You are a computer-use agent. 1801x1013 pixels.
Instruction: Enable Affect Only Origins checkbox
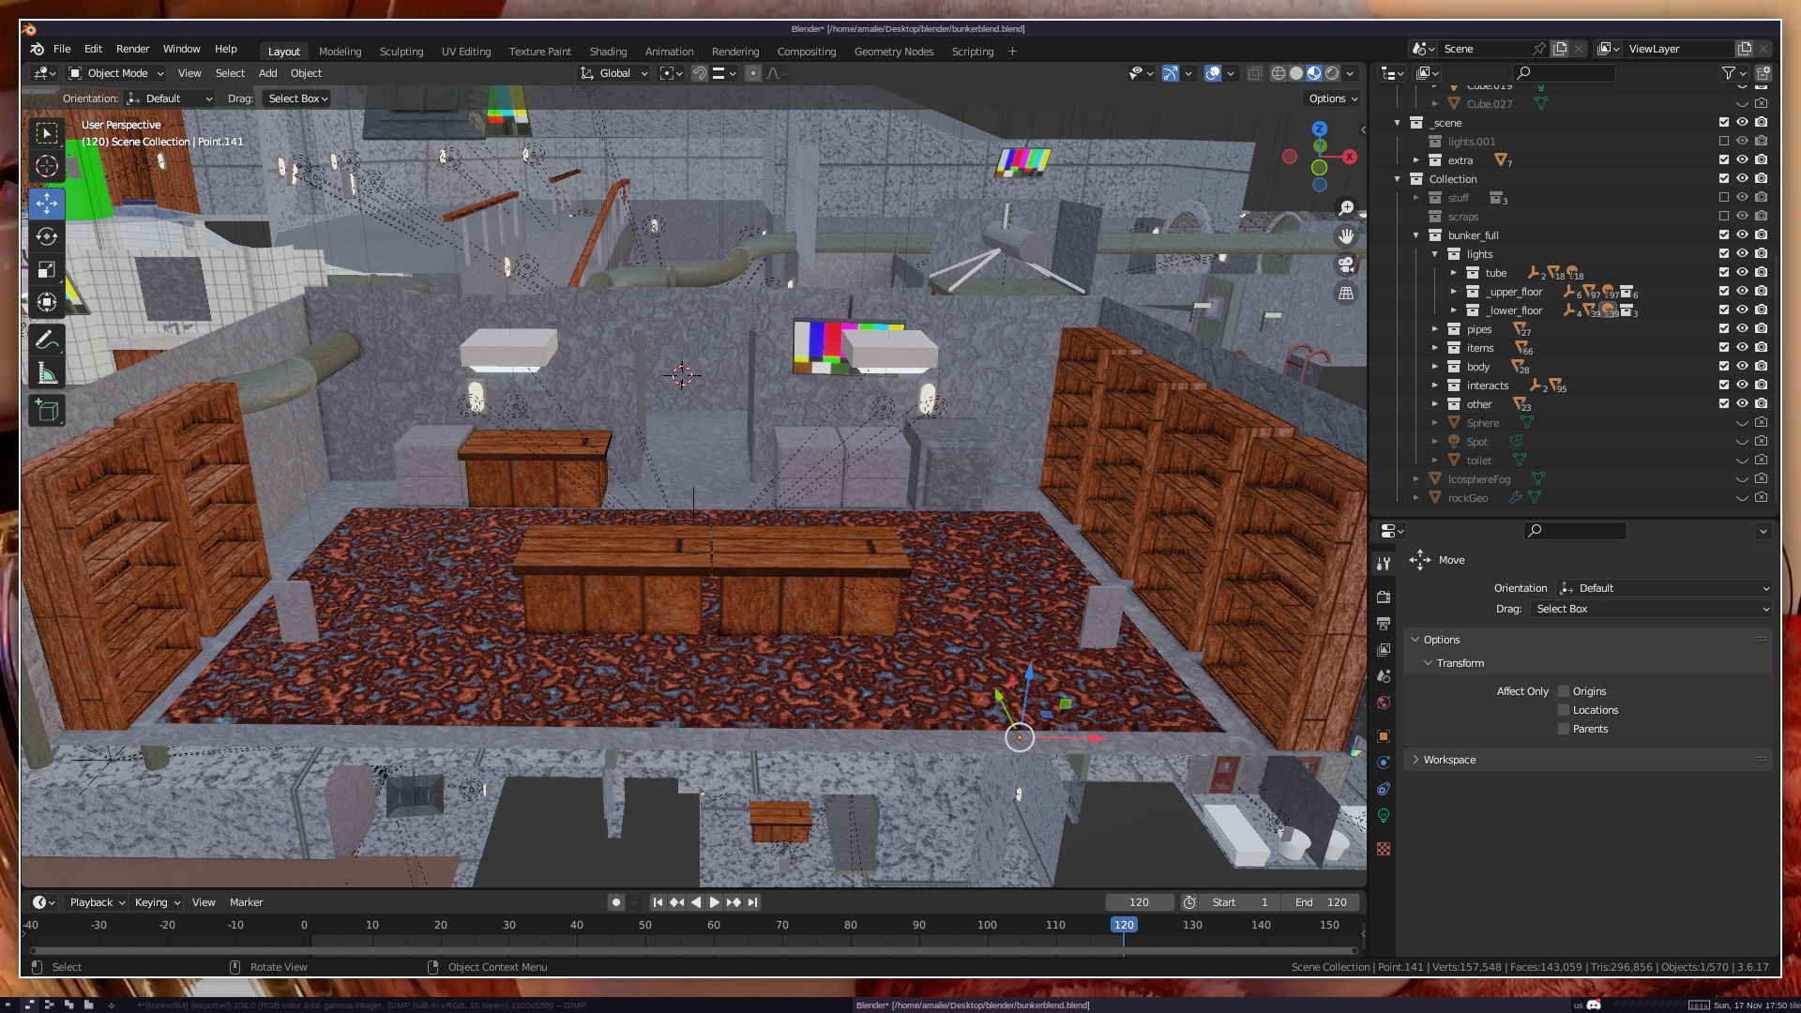point(1564,691)
